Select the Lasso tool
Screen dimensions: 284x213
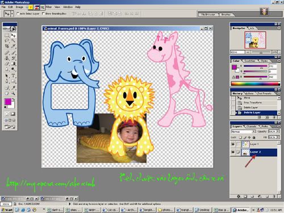(x=7, y=40)
